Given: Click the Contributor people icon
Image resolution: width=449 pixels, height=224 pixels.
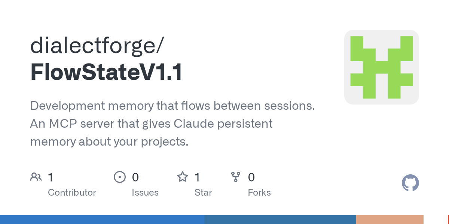Looking at the screenshot, I should tap(36, 177).
